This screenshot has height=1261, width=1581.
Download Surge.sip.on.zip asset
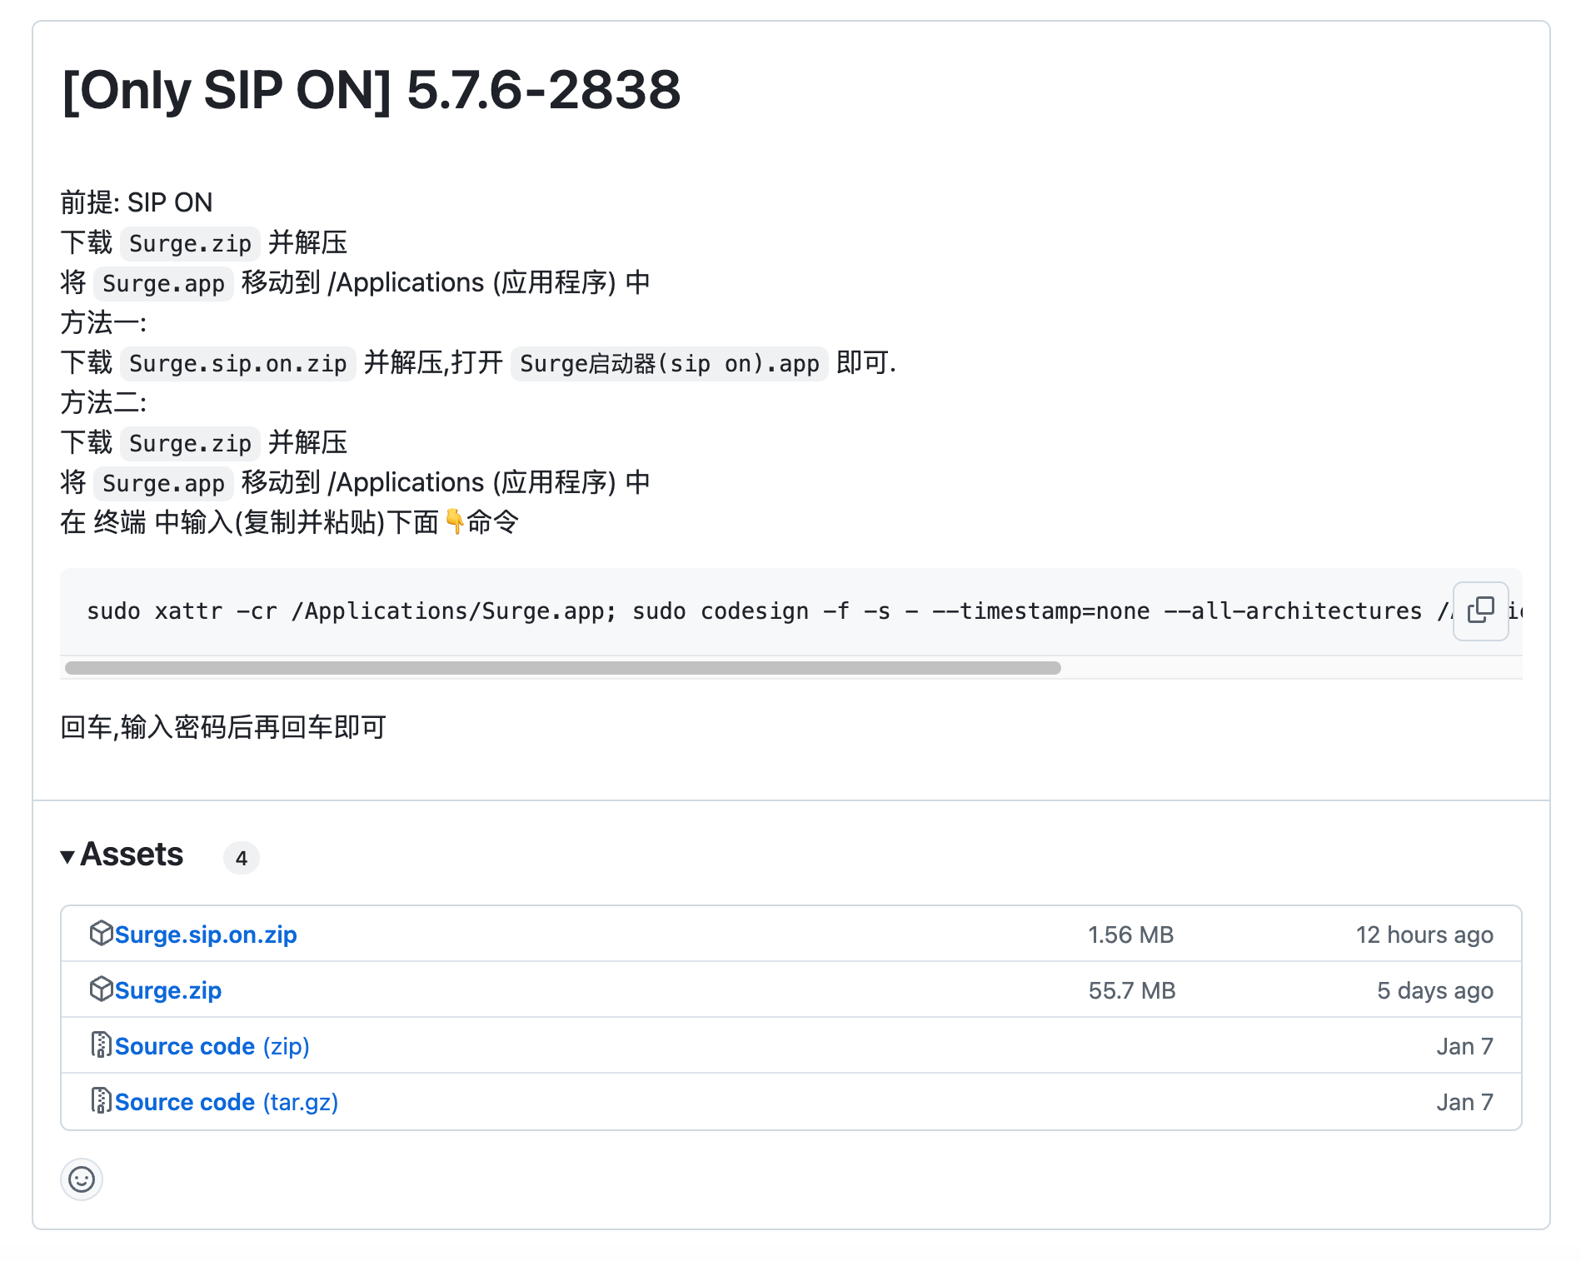pos(206,935)
